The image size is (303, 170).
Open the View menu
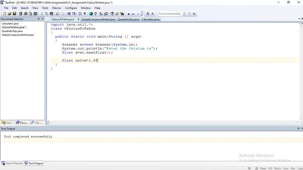pyautogui.click(x=35, y=8)
